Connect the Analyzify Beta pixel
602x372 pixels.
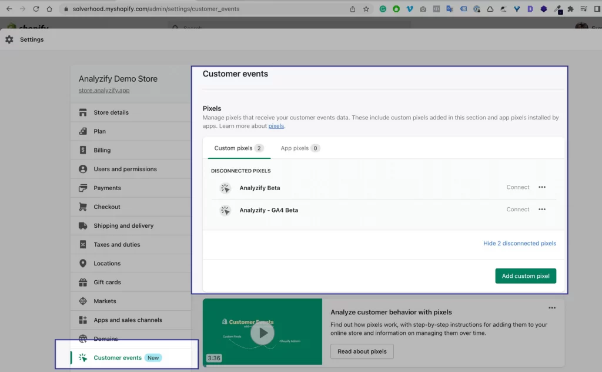coord(517,187)
